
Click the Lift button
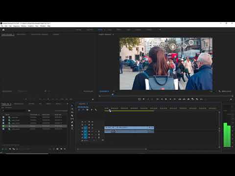(x=180, y=99)
